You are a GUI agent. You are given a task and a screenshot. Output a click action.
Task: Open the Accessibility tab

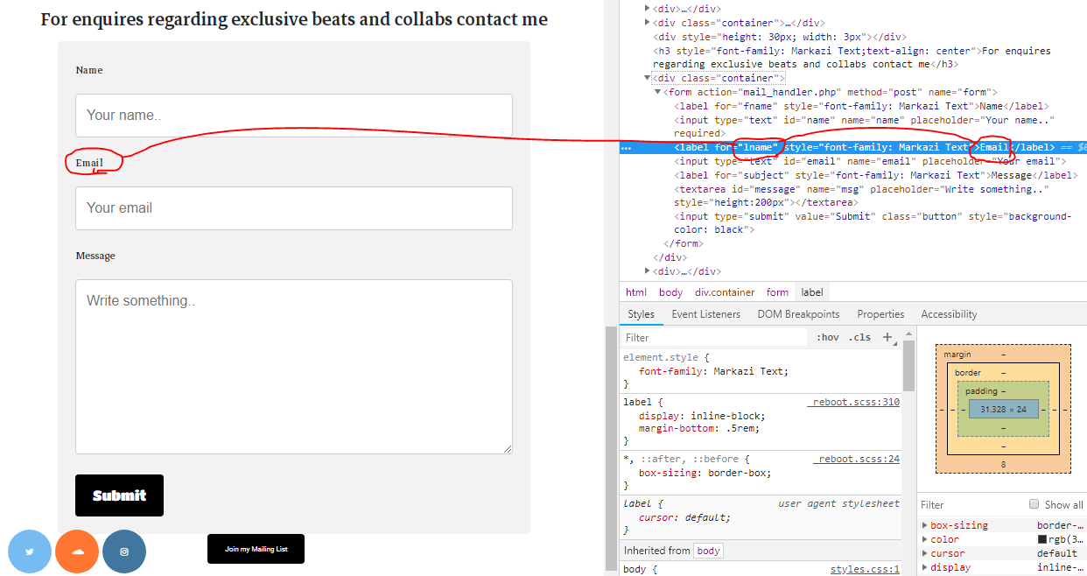(x=948, y=314)
